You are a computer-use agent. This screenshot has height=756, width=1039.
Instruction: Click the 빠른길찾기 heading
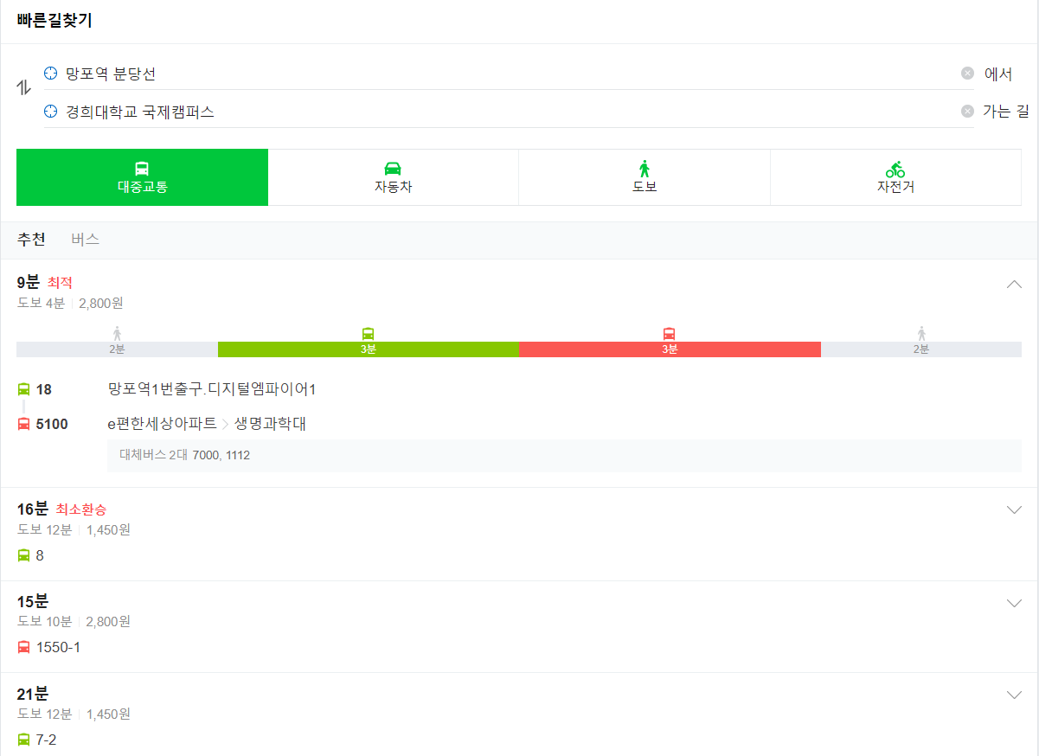coord(55,21)
